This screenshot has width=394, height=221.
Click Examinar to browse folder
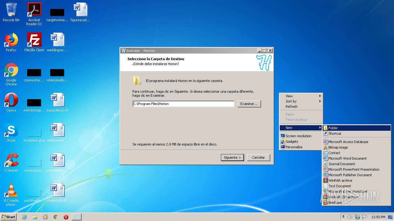click(249, 104)
